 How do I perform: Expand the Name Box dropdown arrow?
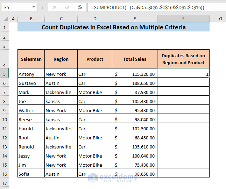coord(34,7)
